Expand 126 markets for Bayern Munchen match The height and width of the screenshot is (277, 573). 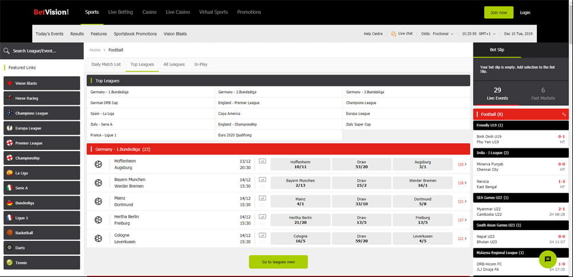(463, 183)
